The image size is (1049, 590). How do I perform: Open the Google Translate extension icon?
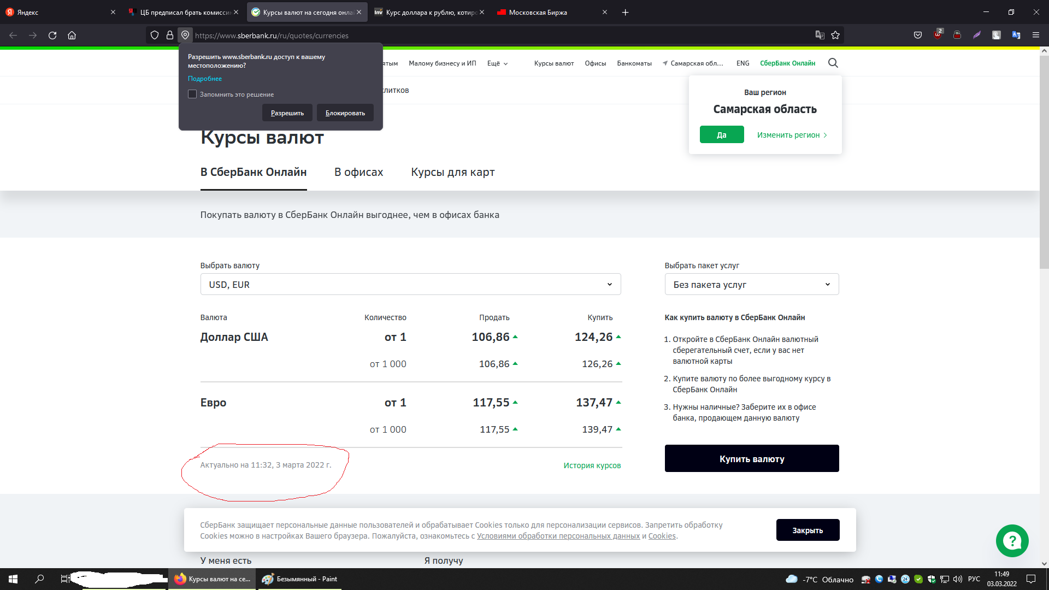(1016, 36)
